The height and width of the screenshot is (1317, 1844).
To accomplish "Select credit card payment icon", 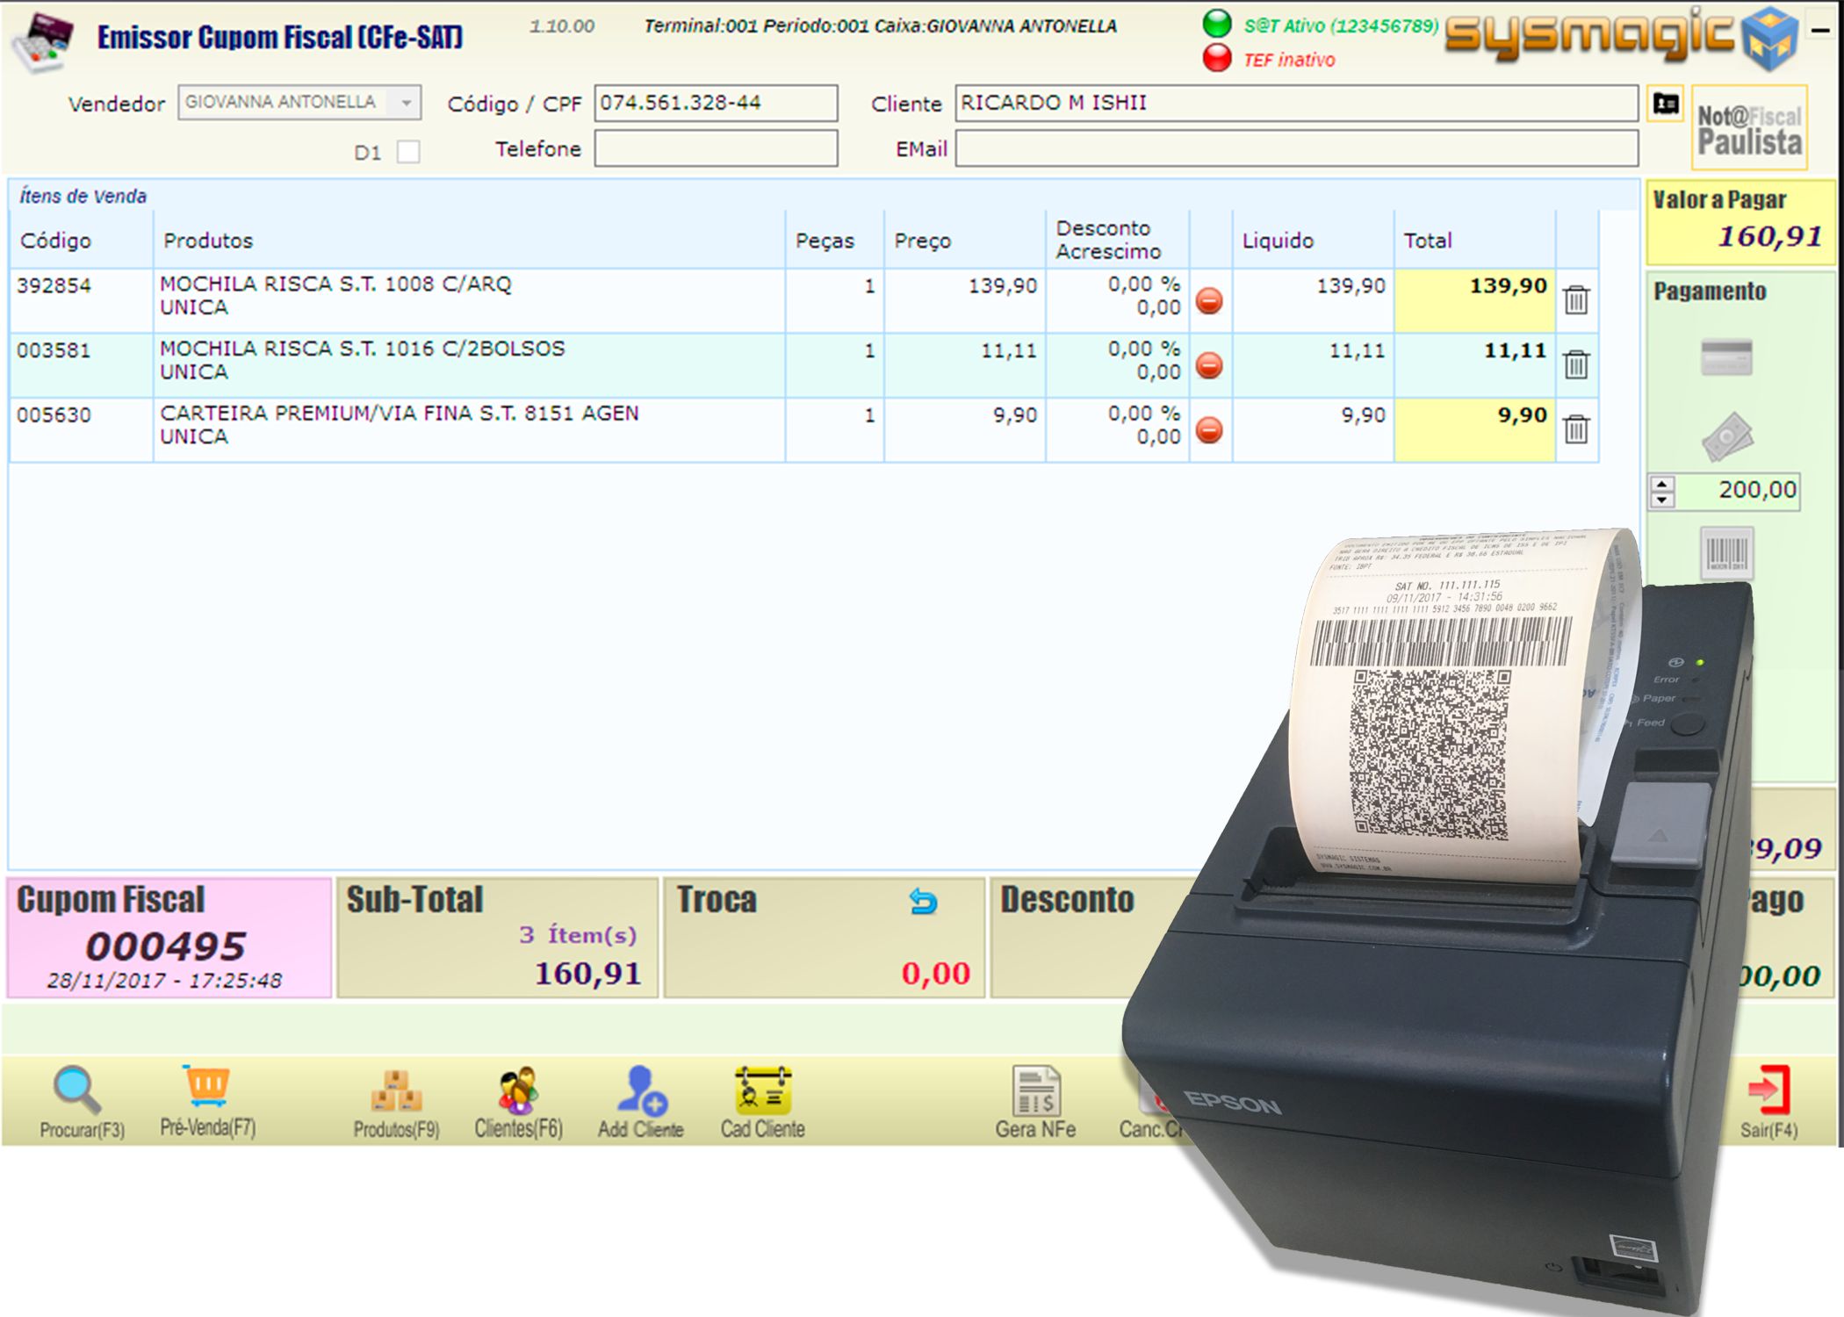I will (1726, 357).
